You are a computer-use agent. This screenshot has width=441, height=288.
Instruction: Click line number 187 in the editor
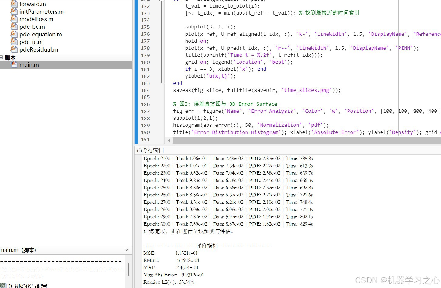point(145,111)
